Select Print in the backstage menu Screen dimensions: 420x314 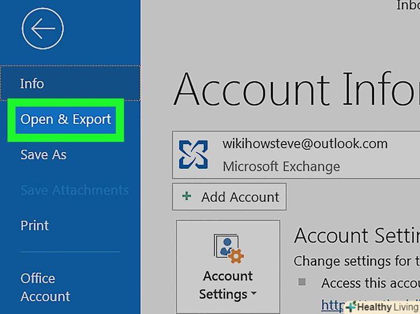coord(35,225)
